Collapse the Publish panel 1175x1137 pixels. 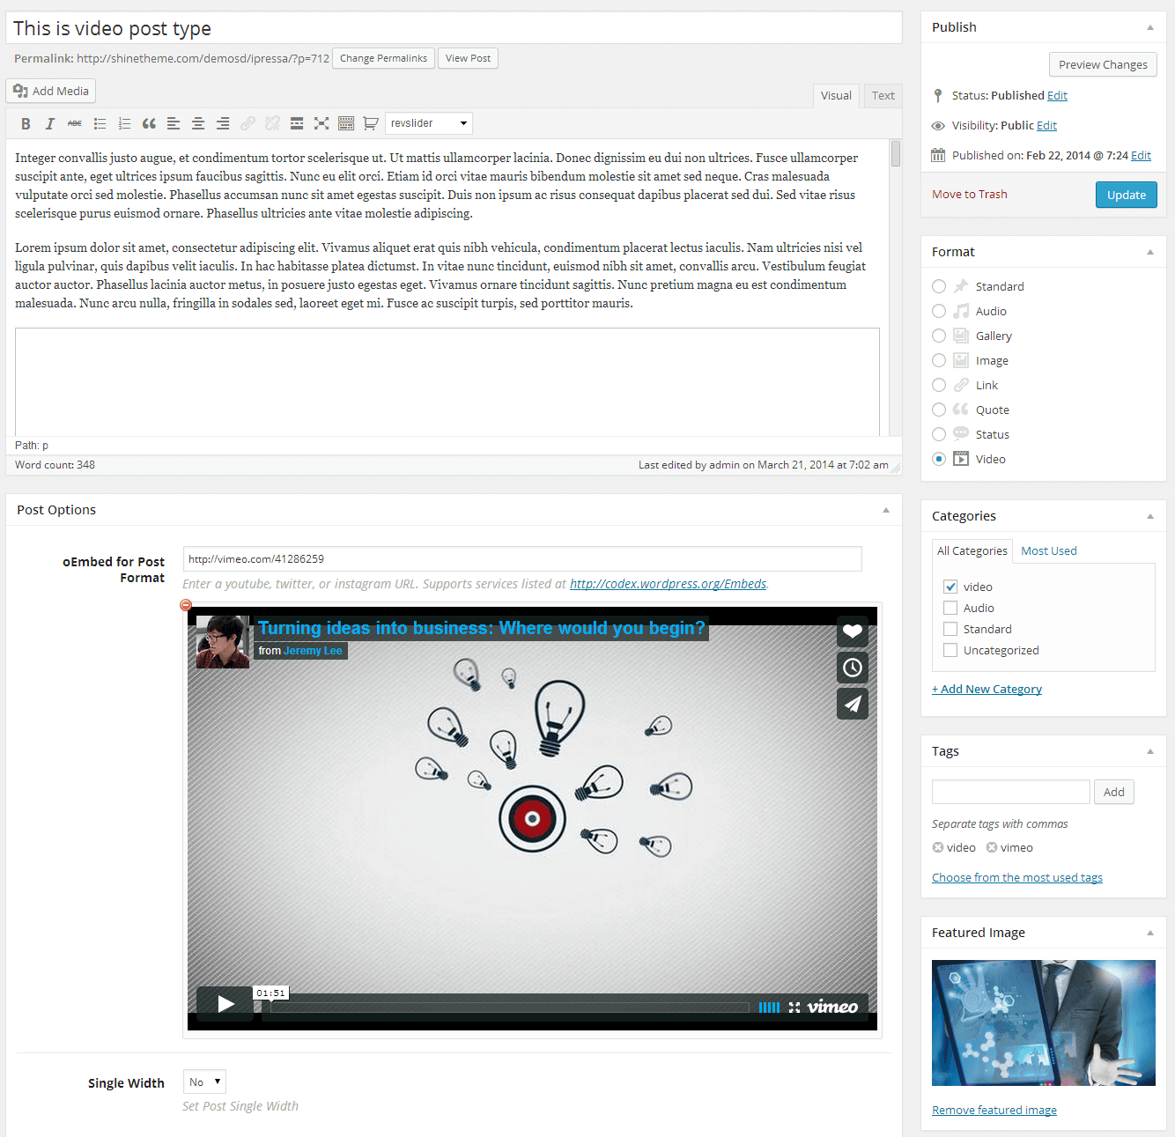(x=1149, y=27)
